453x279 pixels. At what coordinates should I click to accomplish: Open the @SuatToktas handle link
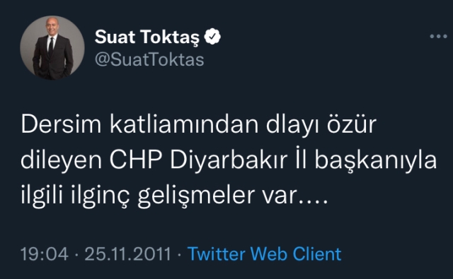149,59
